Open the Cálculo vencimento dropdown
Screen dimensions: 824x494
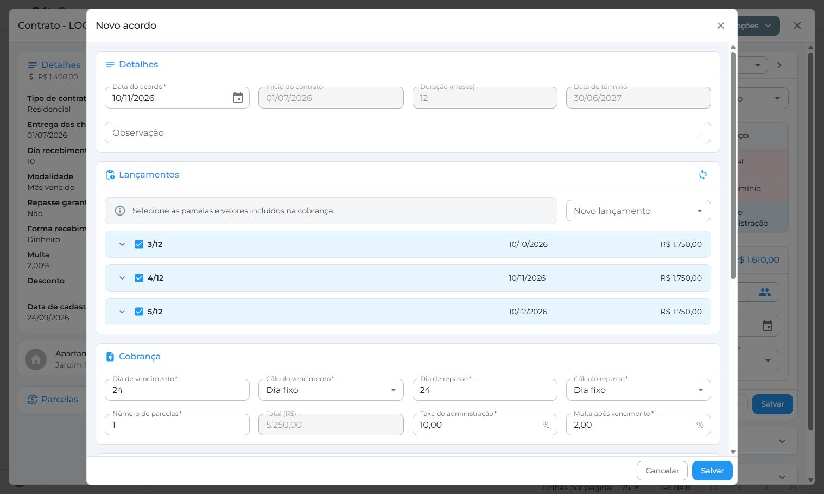[331, 390]
